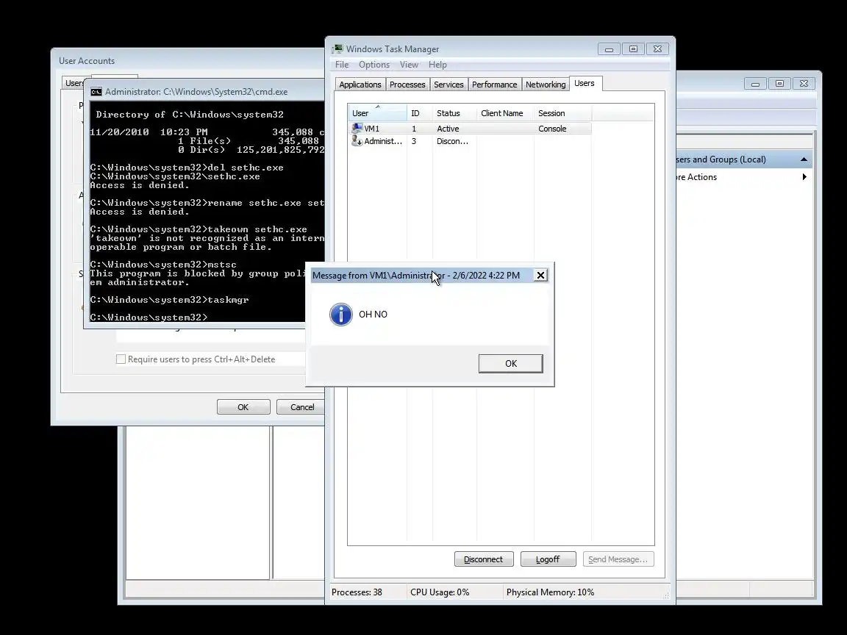Click the cmd.exe title bar icon
The image size is (847, 635).
96,92
